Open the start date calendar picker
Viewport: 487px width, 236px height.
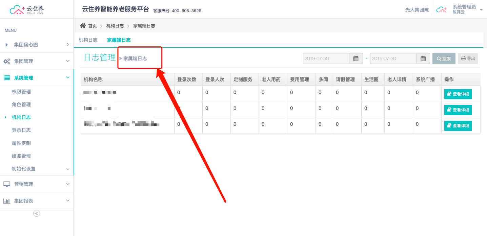356,58
